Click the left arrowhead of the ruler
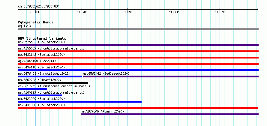Viewport: 267px width, 126px height. point(19,9)
